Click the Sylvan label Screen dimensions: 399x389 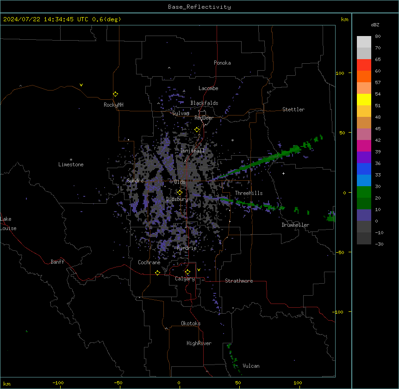(181, 113)
